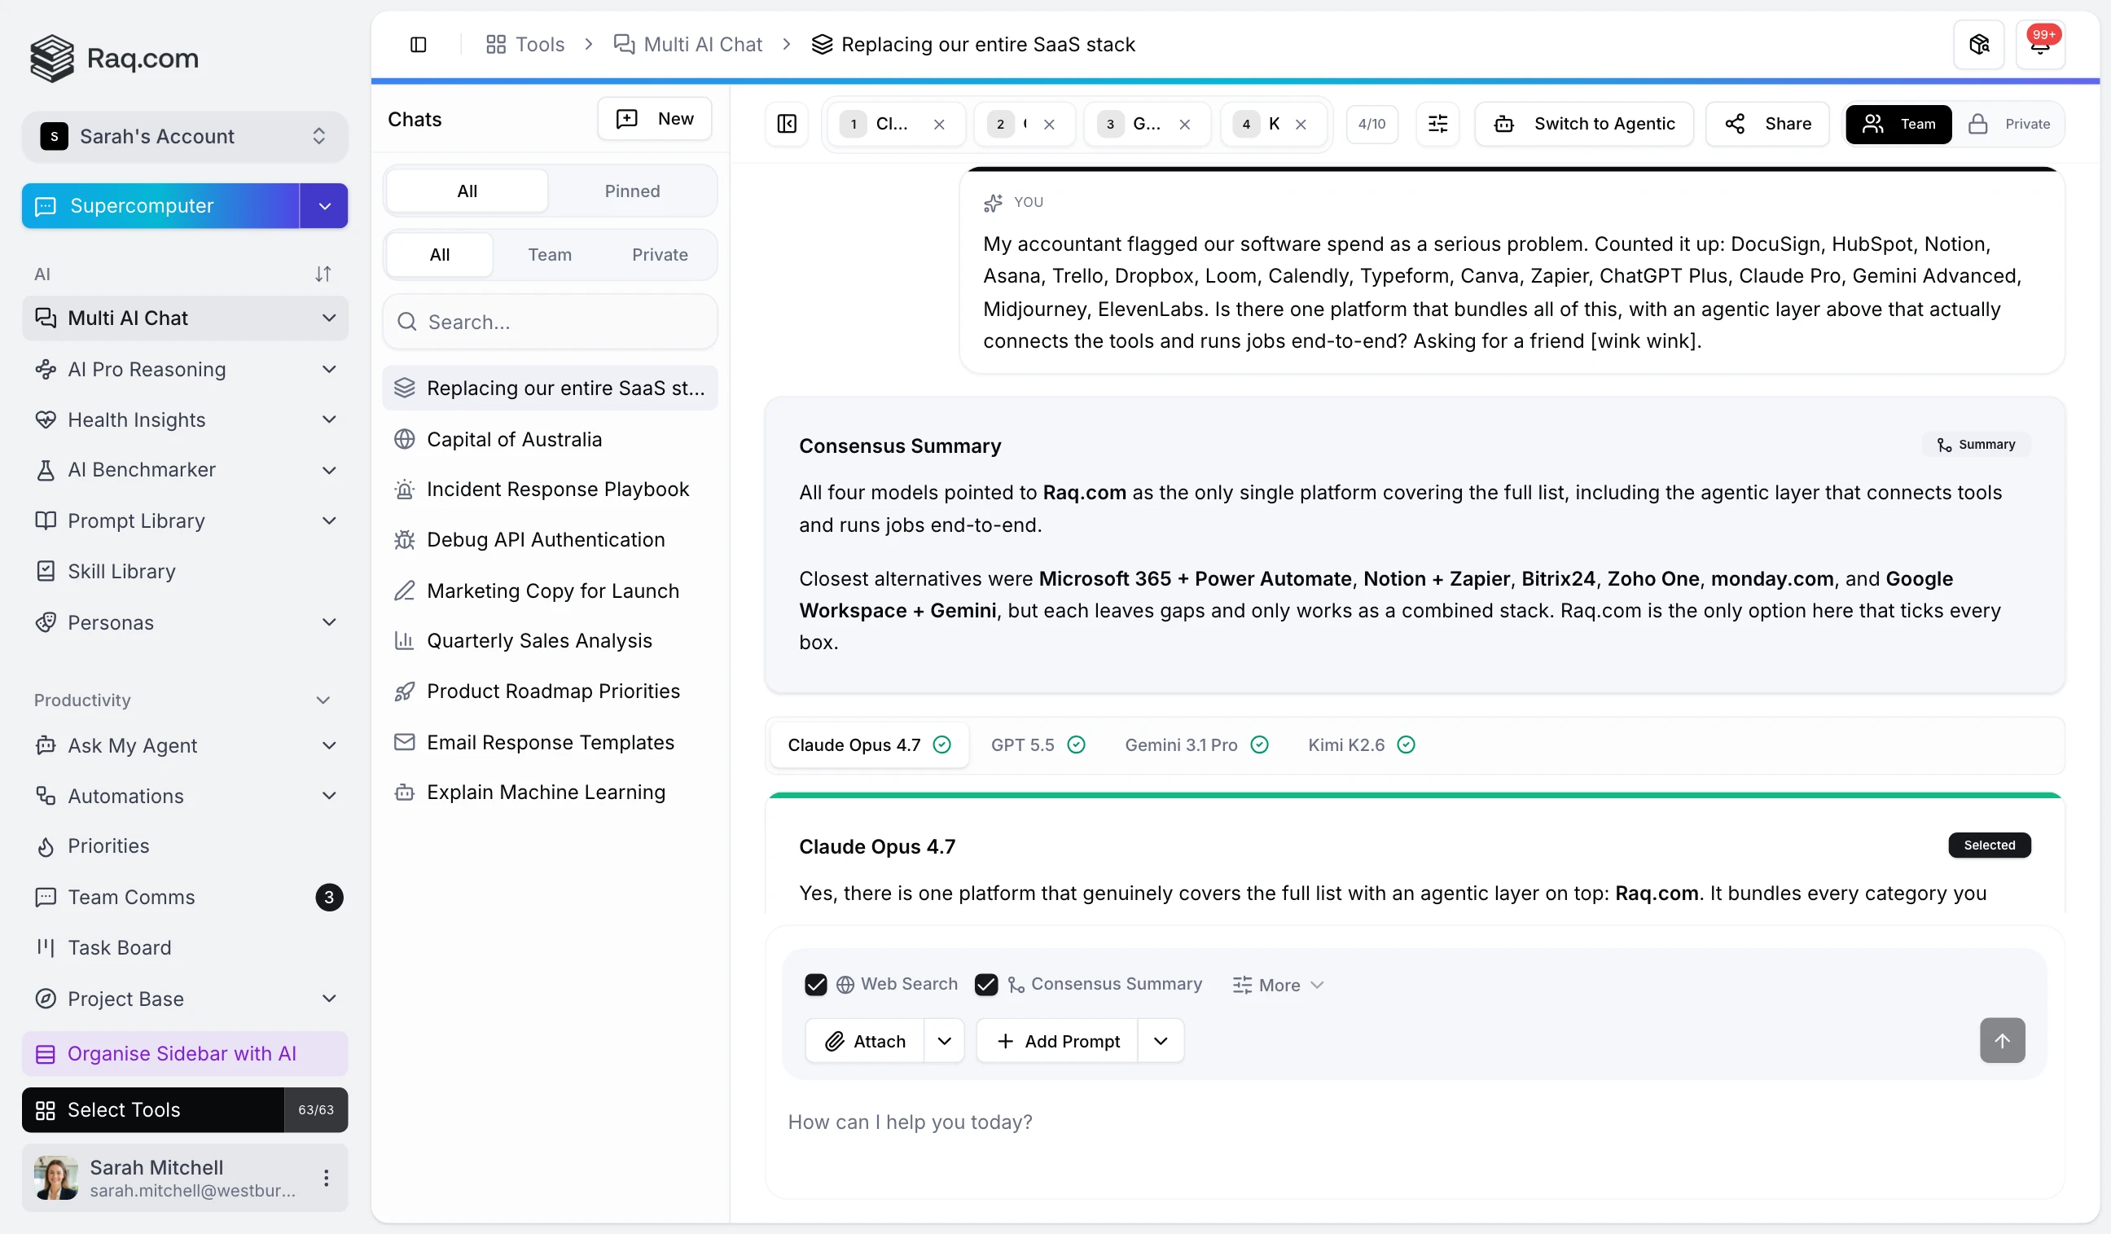Expand Prompt Library
The image size is (2111, 1234).
click(x=329, y=521)
